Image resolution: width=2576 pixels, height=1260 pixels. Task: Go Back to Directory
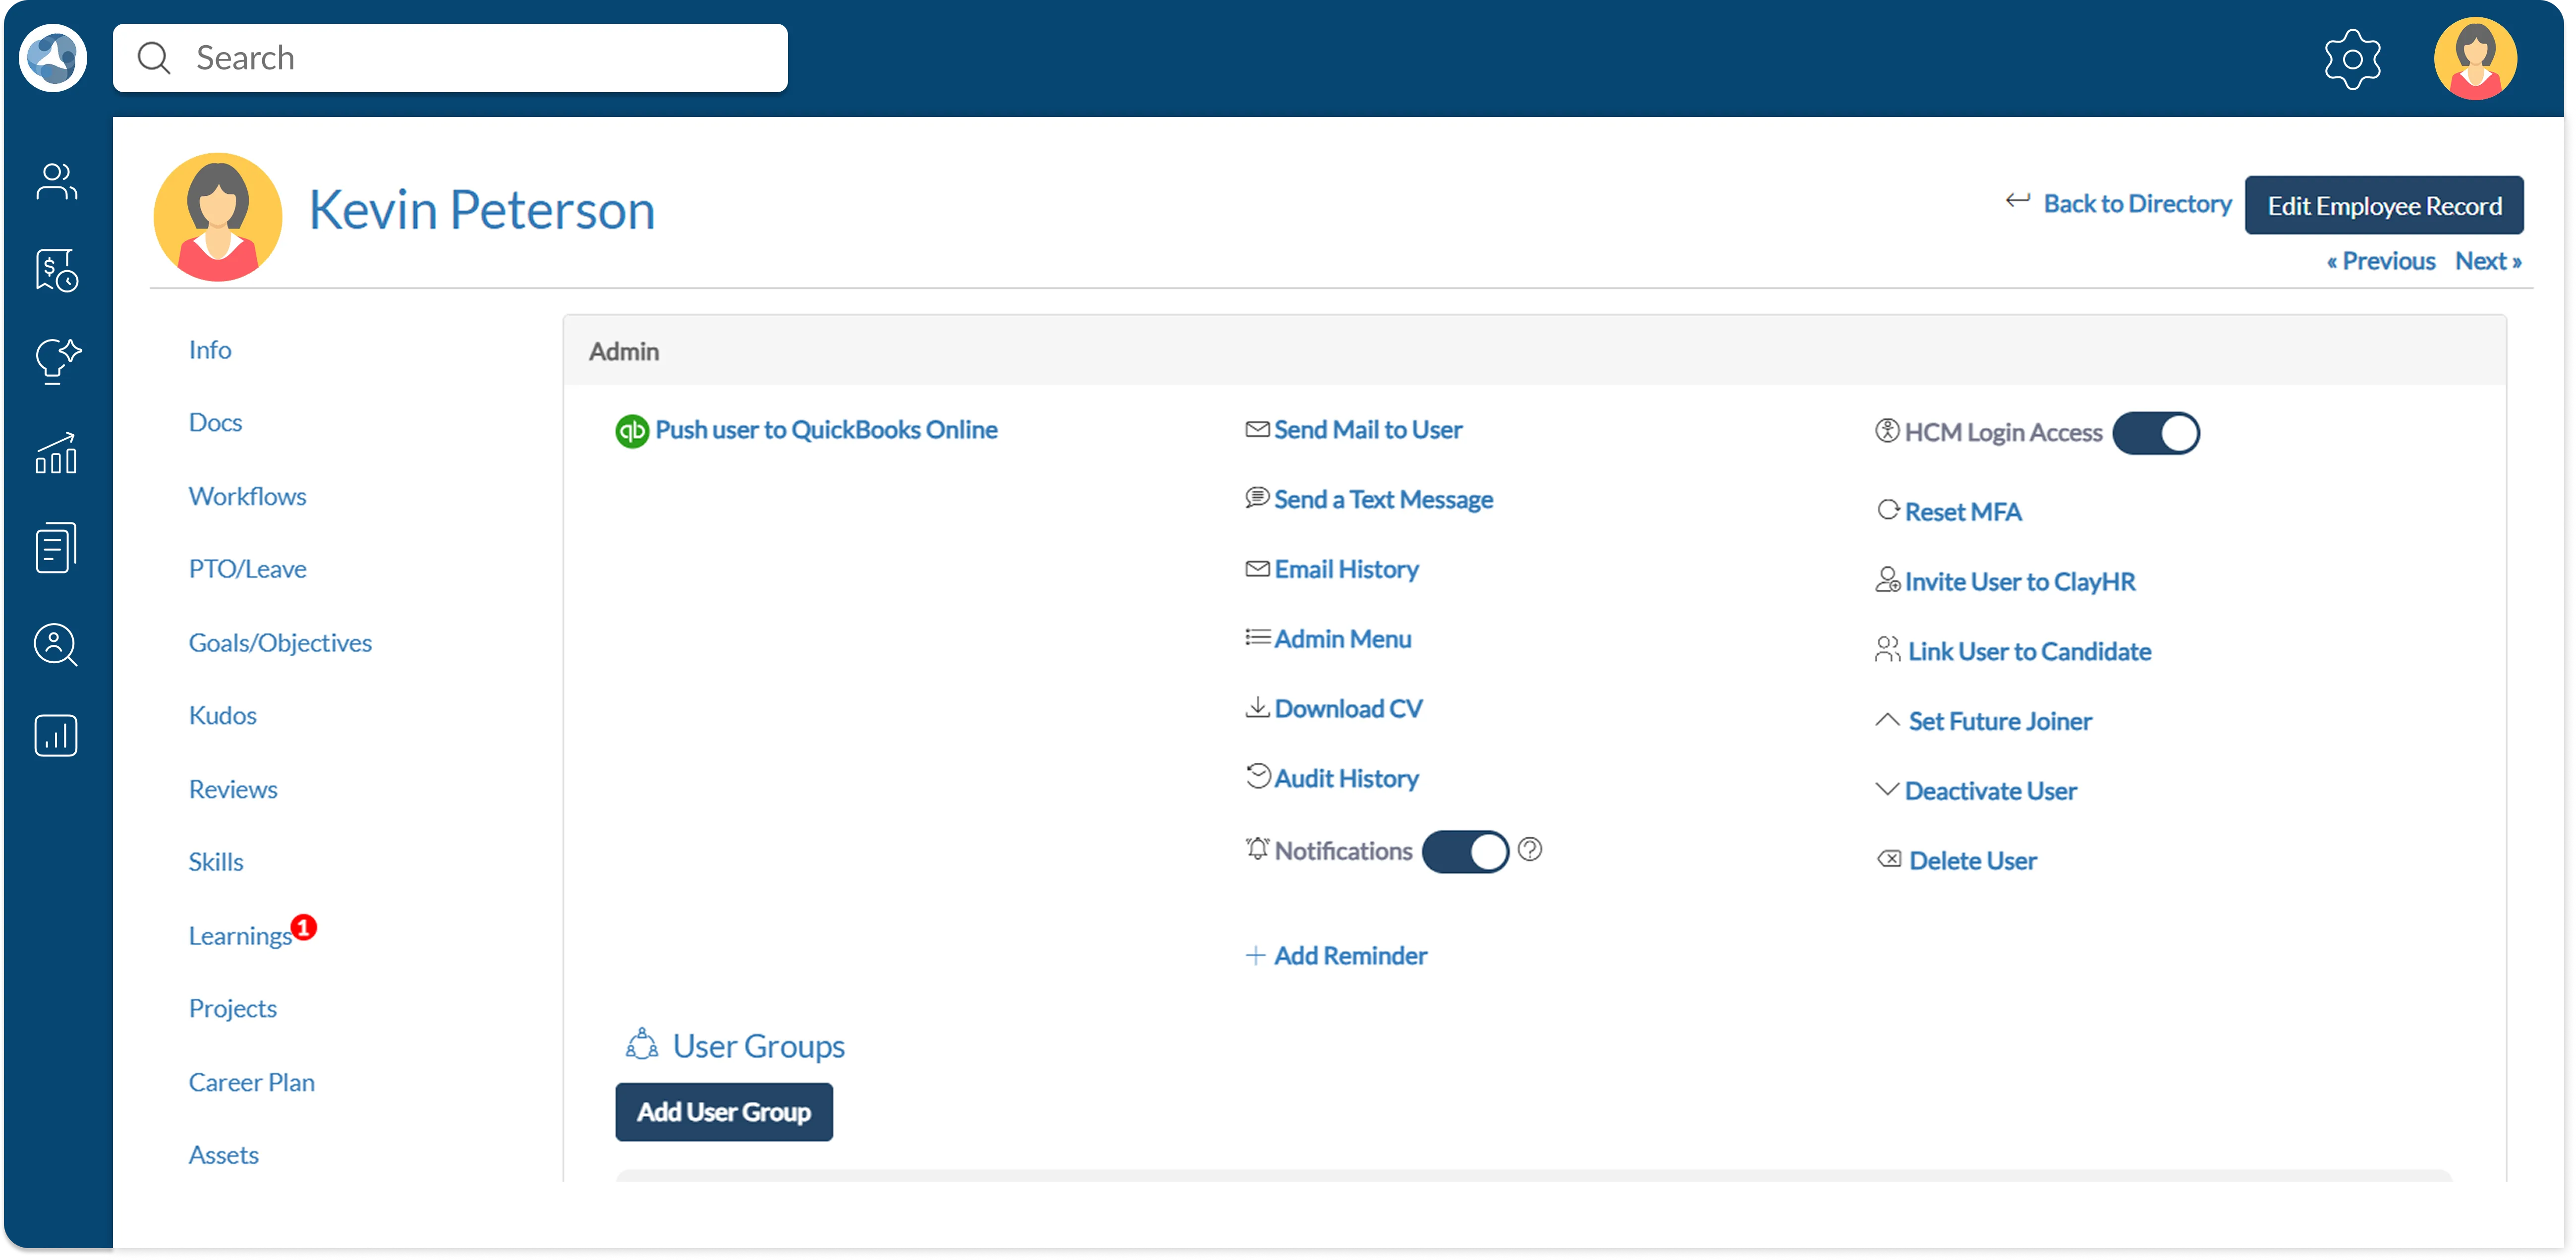coord(2136,204)
